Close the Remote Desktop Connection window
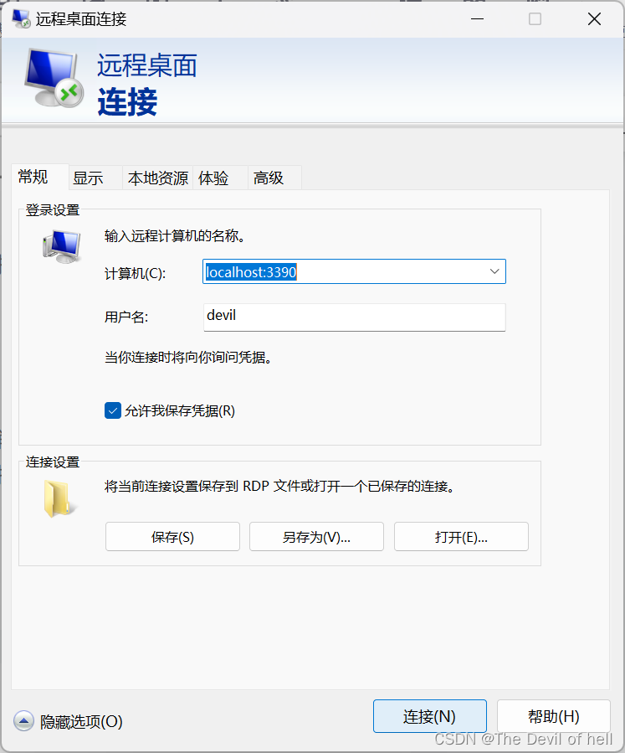 point(594,18)
